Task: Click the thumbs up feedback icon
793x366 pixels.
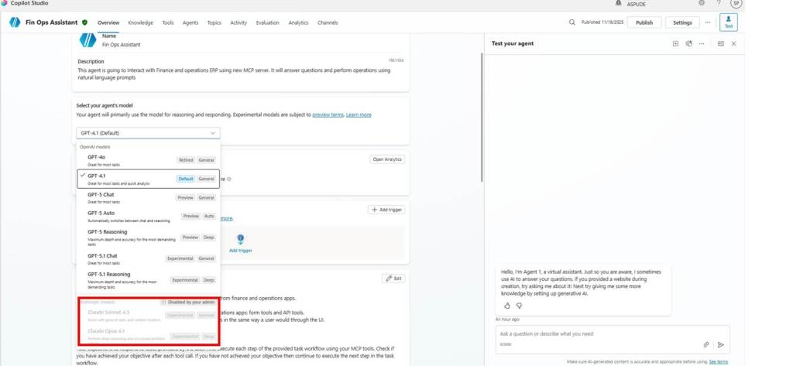Action: [507, 306]
